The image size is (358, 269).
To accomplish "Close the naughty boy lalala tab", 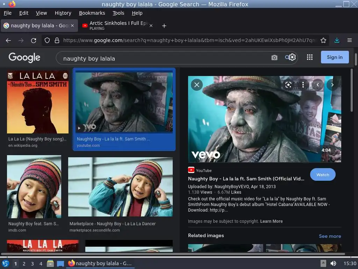I will coord(72,26).
